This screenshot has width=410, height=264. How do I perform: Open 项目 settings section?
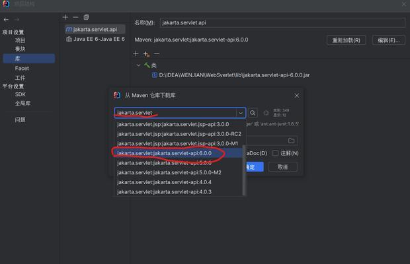[20, 40]
